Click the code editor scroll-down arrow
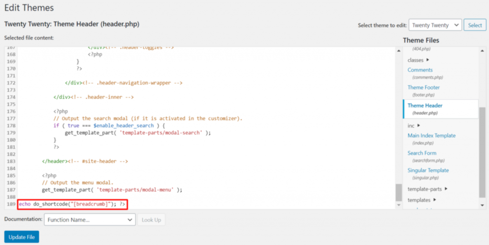489x245 pixels. 399,205
